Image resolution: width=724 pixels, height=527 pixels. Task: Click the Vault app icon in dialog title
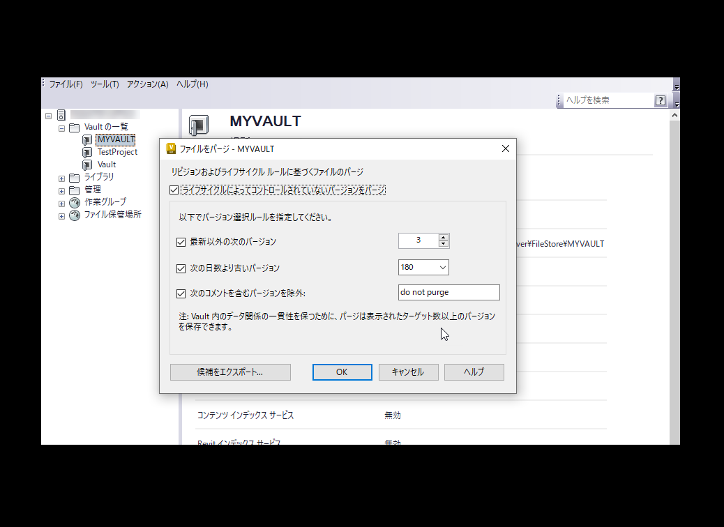[x=171, y=148]
